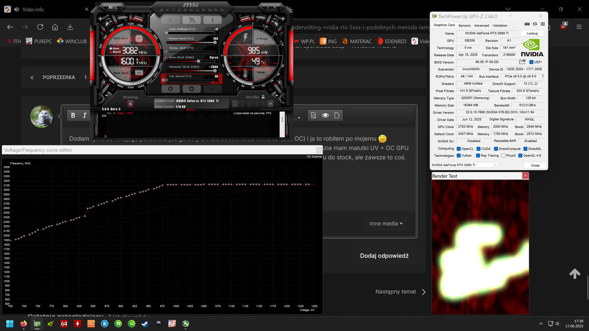
Task: Click the Afterburner MSI dragon logo button
Action: point(191,20)
